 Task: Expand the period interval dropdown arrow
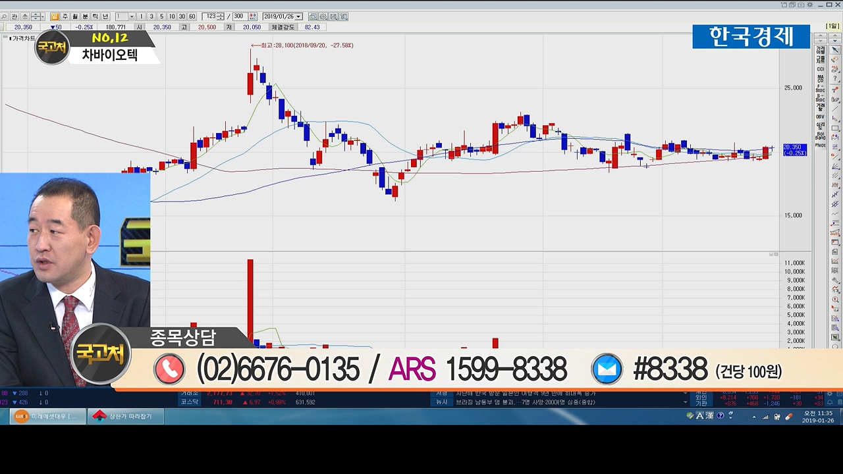[132, 16]
